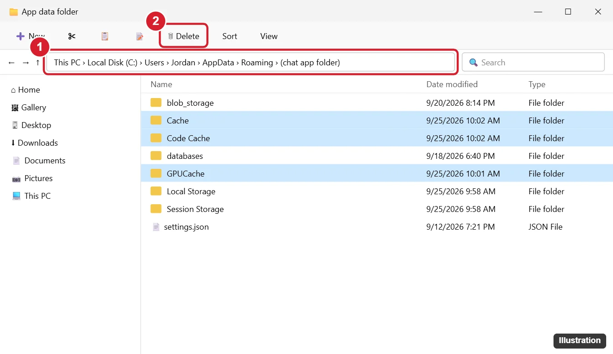Open Documents in the sidebar
613x354 pixels.
pos(39,161)
